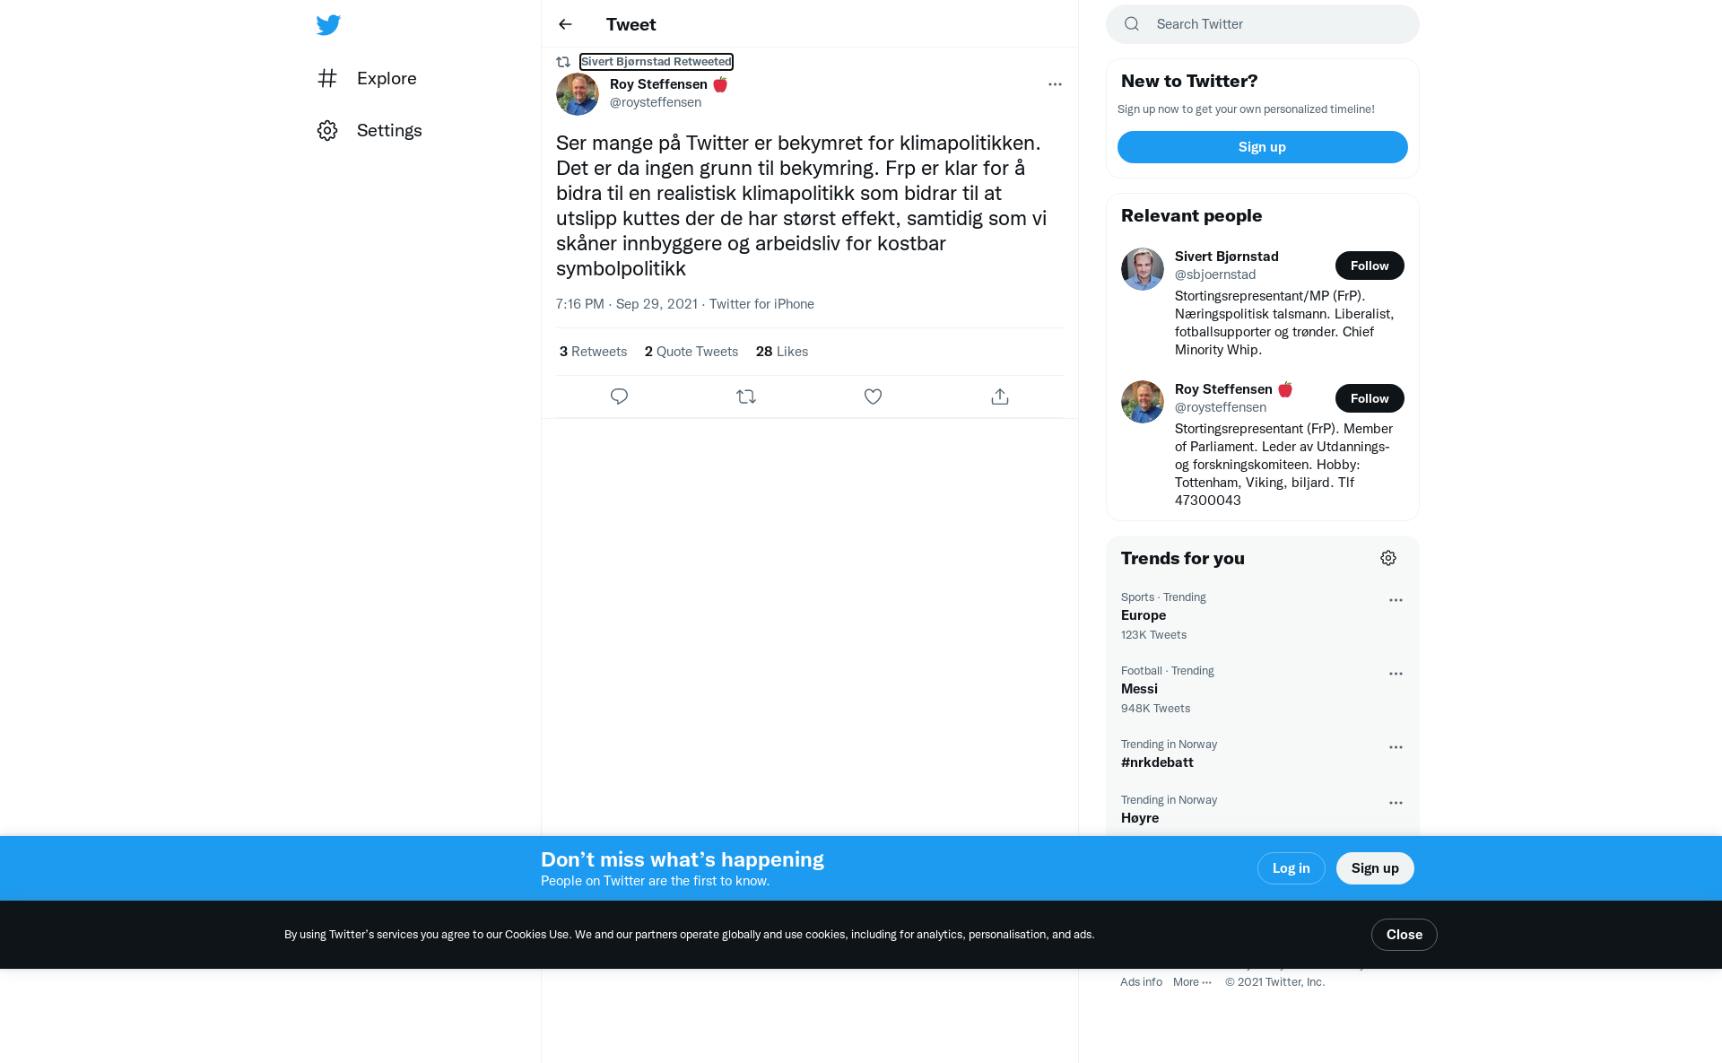This screenshot has width=1722, height=1063.
Task: Share the tweet using share icon
Action: point(1000,396)
